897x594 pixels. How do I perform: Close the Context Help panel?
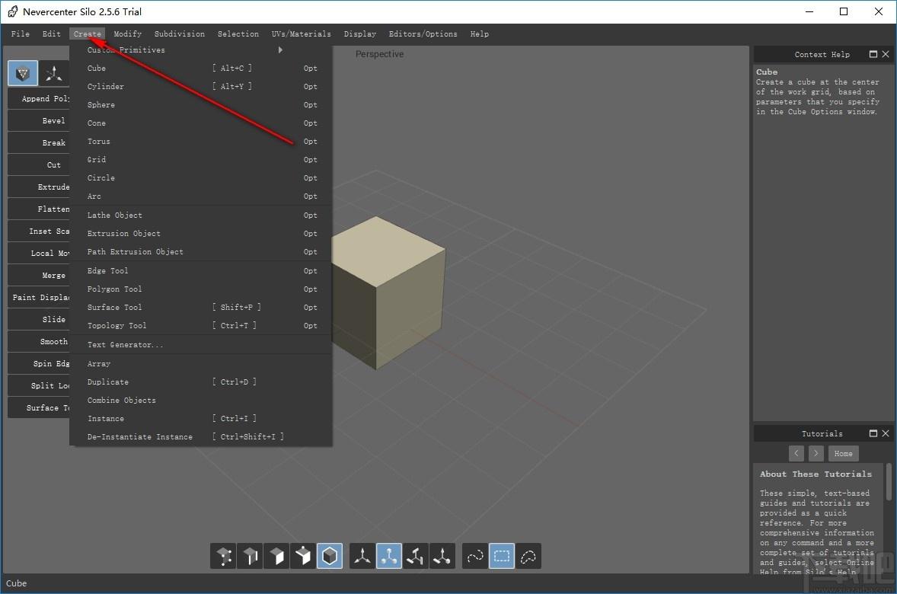tap(886, 54)
